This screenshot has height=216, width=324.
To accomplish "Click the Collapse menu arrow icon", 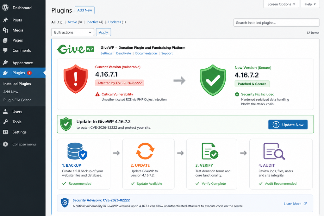I will [5, 144].
